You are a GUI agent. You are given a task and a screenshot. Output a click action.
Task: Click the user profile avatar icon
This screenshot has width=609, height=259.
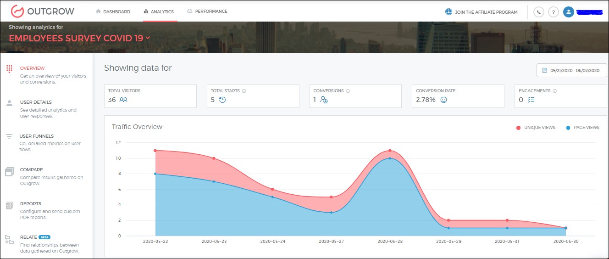pyautogui.click(x=569, y=12)
